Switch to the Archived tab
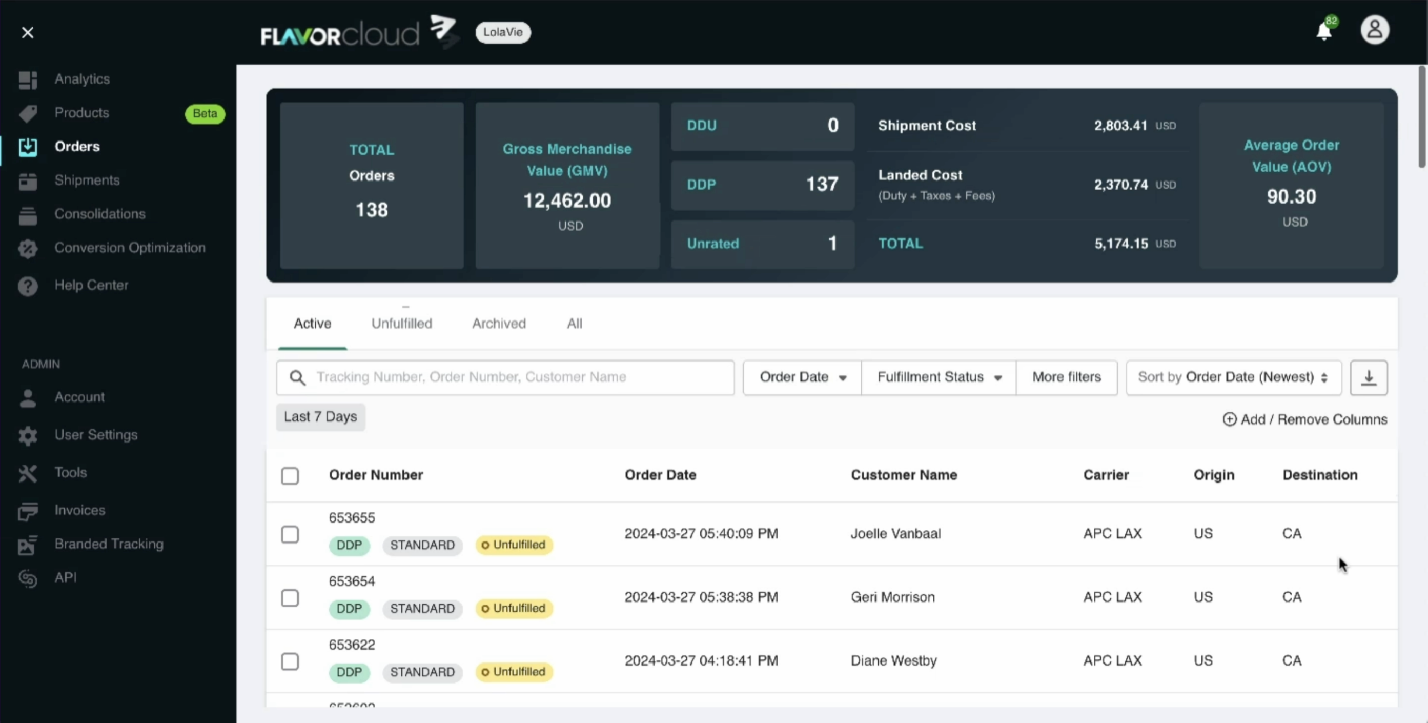The height and width of the screenshot is (723, 1428). (x=499, y=324)
